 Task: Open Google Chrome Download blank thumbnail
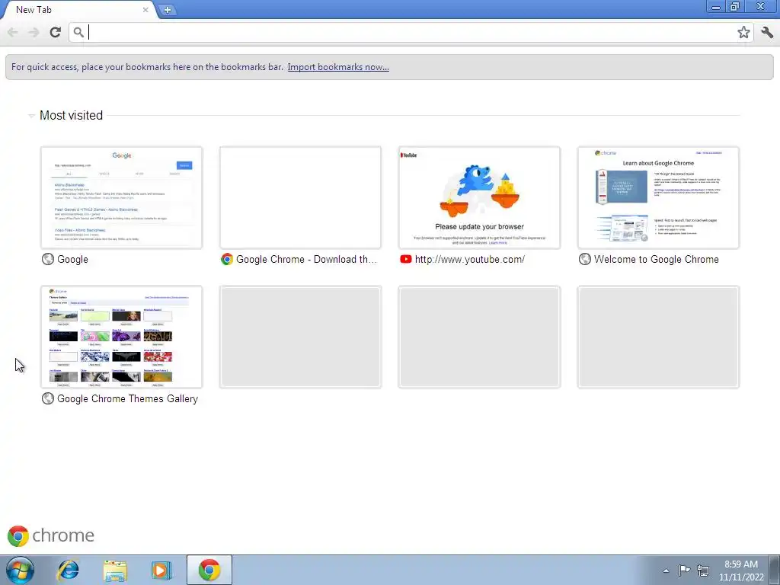coord(300,197)
